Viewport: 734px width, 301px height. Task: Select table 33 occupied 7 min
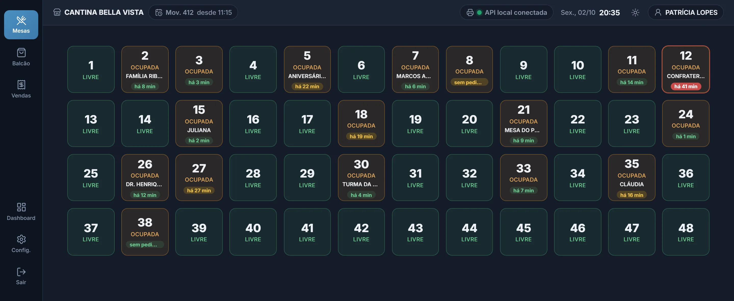[x=523, y=178]
